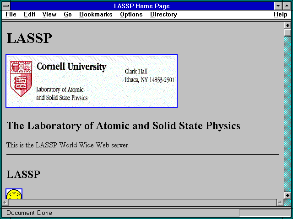This screenshot has width=293, height=219.
Task: Open the Go menu
Action: point(68,15)
